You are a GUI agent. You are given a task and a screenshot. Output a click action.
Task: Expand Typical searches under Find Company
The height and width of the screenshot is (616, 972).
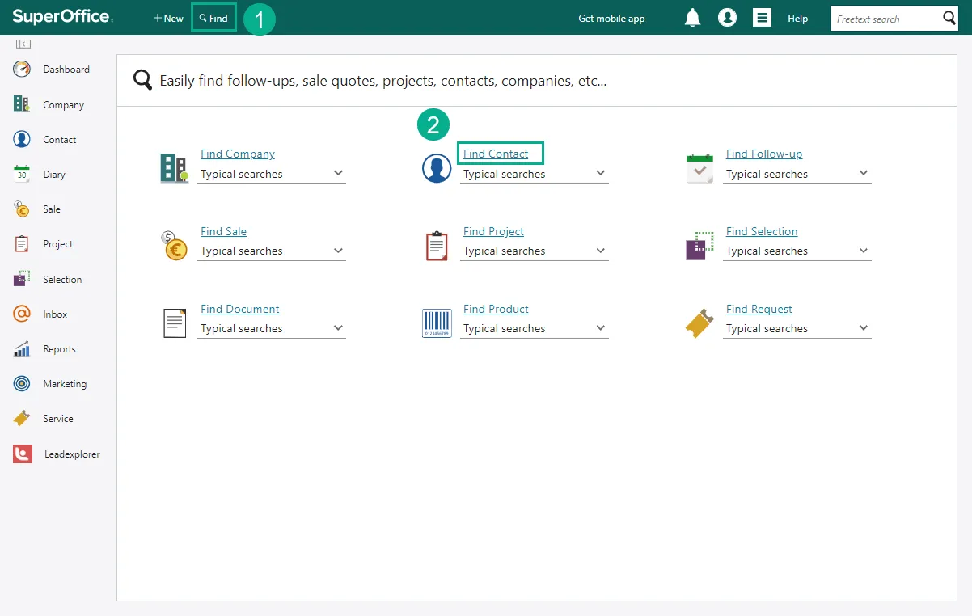(x=338, y=174)
